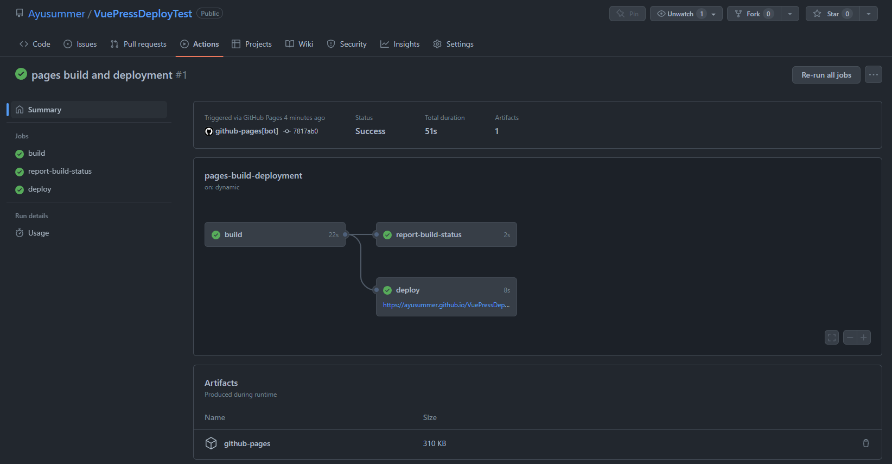The image size is (892, 464).
Task: Select the Actions tab
Action: point(200,44)
